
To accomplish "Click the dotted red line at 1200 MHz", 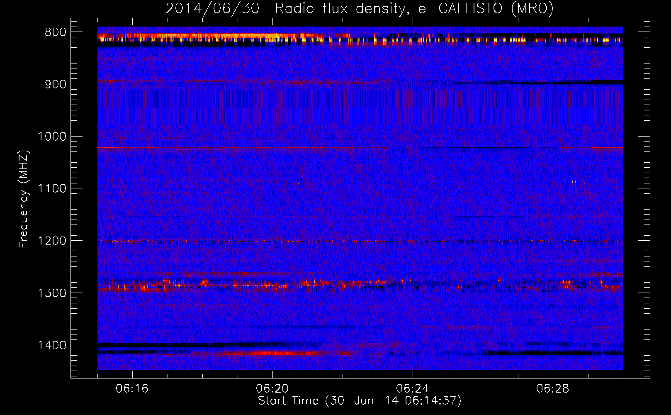I will 290,241.
